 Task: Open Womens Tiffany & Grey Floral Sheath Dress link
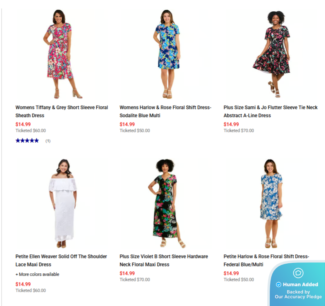(x=62, y=111)
